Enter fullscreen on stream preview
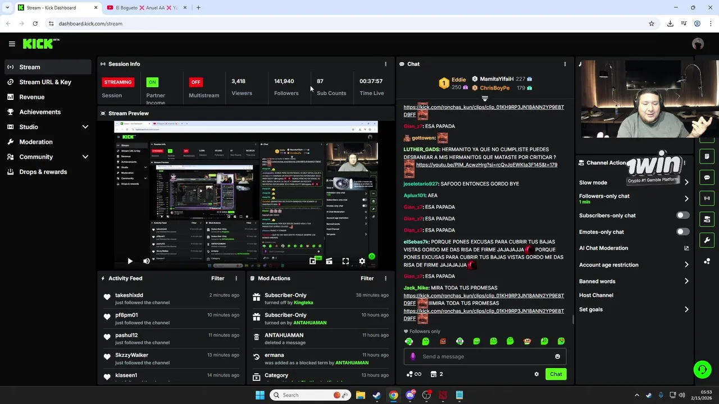This screenshot has height=404, width=719. pos(345,261)
